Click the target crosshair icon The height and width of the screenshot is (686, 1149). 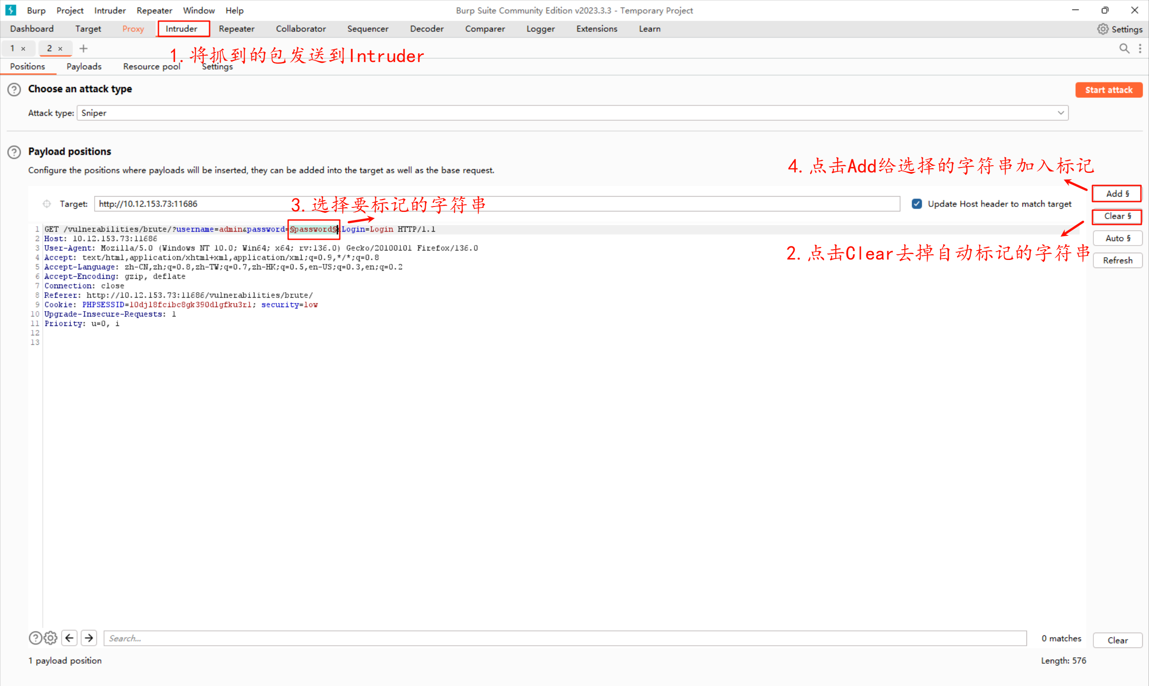47,204
